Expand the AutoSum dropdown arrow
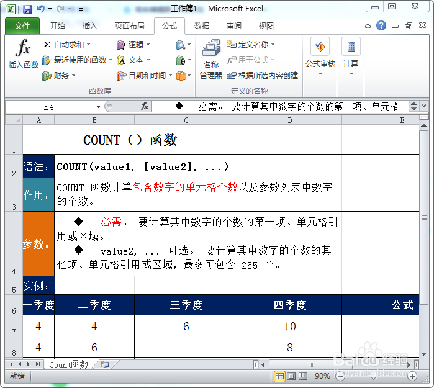This screenshot has width=434, height=388. (x=89, y=44)
